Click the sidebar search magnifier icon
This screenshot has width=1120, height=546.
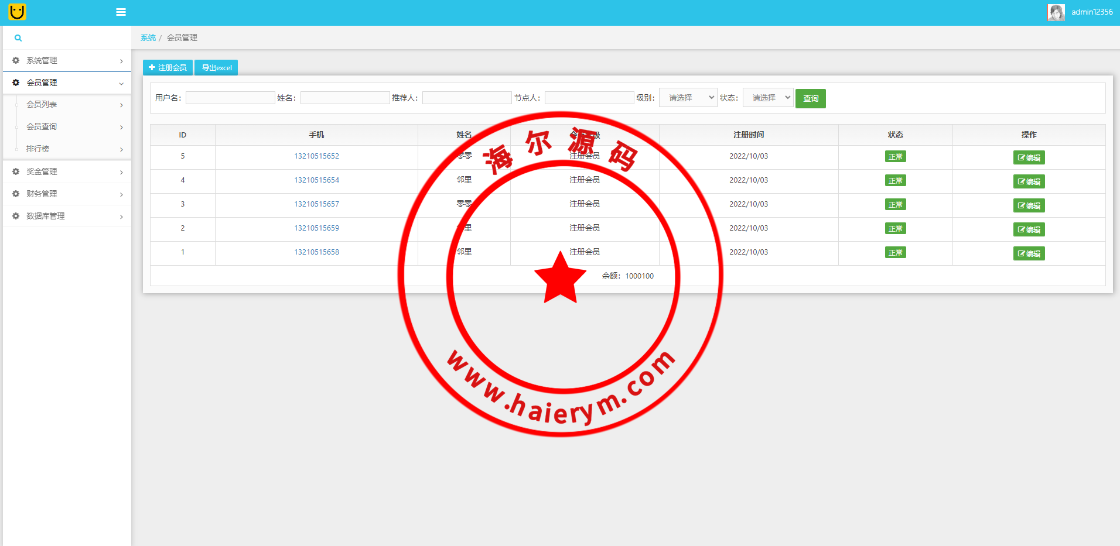[x=18, y=38]
